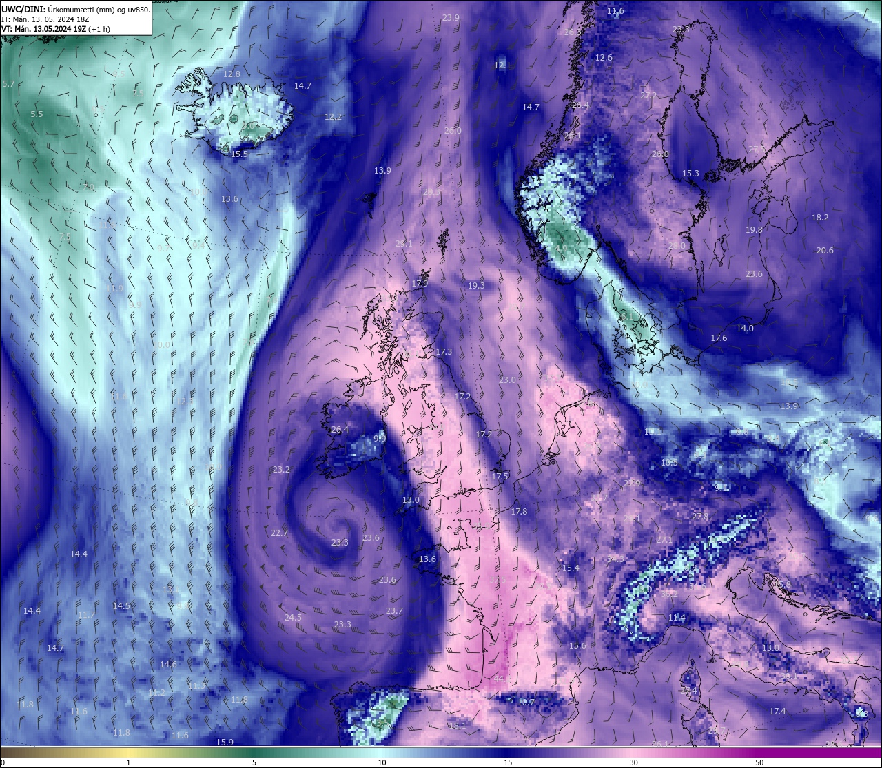
Task: Click the 27.8 value north of the Alps
Action: (700, 517)
